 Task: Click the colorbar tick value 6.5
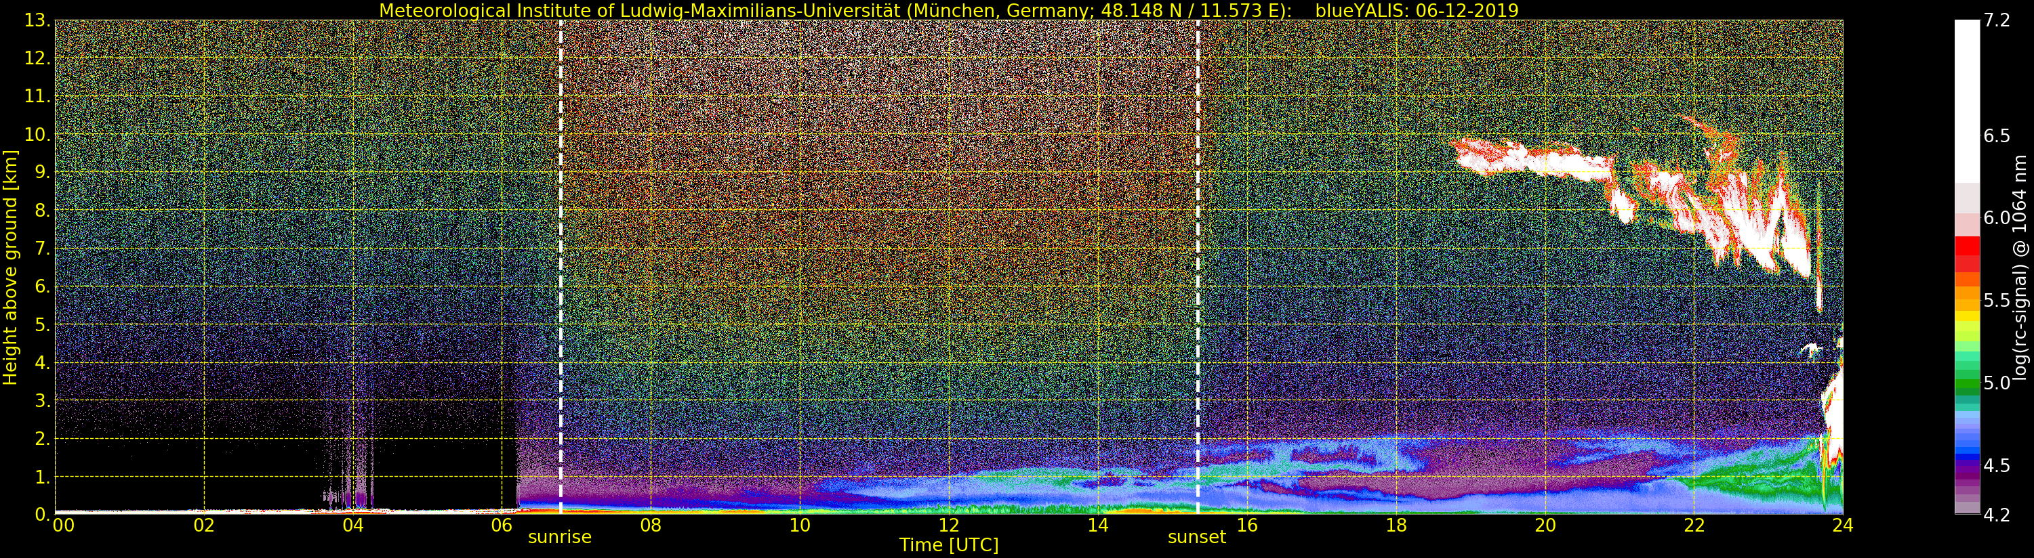pyautogui.click(x=1996, y=135)
